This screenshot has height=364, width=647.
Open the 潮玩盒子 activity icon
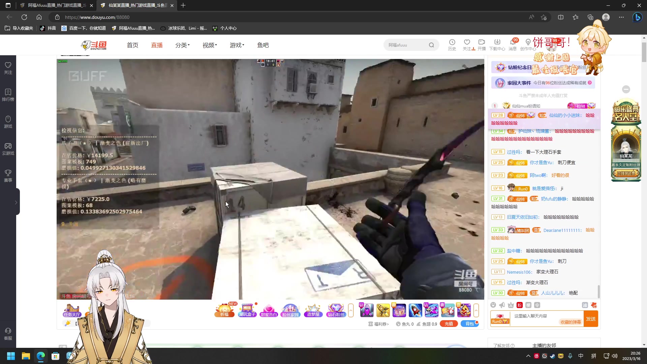(x=247, y=310)
